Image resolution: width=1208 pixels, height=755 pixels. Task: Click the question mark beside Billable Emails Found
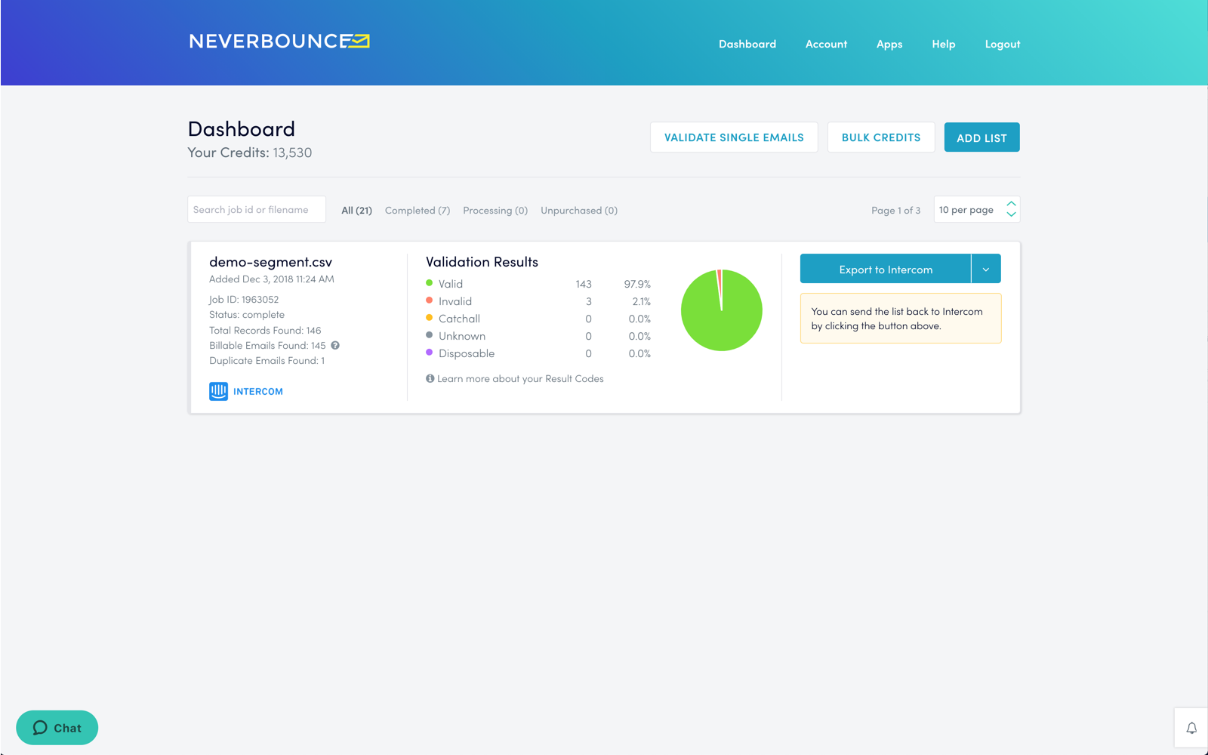pos(335,345)
